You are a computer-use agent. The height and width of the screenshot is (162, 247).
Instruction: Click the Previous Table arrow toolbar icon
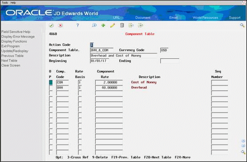click(x=131, y=25)
